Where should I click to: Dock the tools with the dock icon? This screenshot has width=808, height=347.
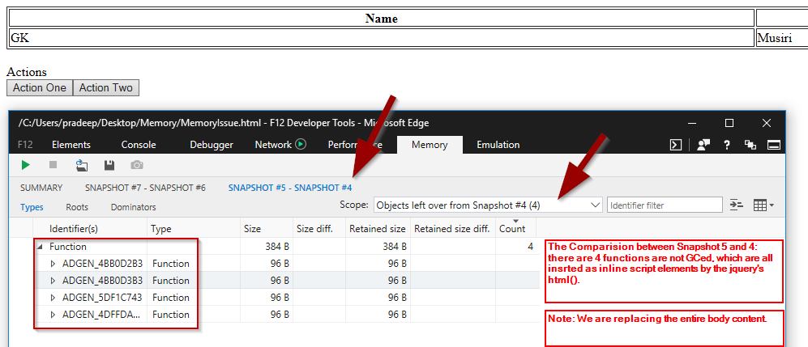point(774,145)
